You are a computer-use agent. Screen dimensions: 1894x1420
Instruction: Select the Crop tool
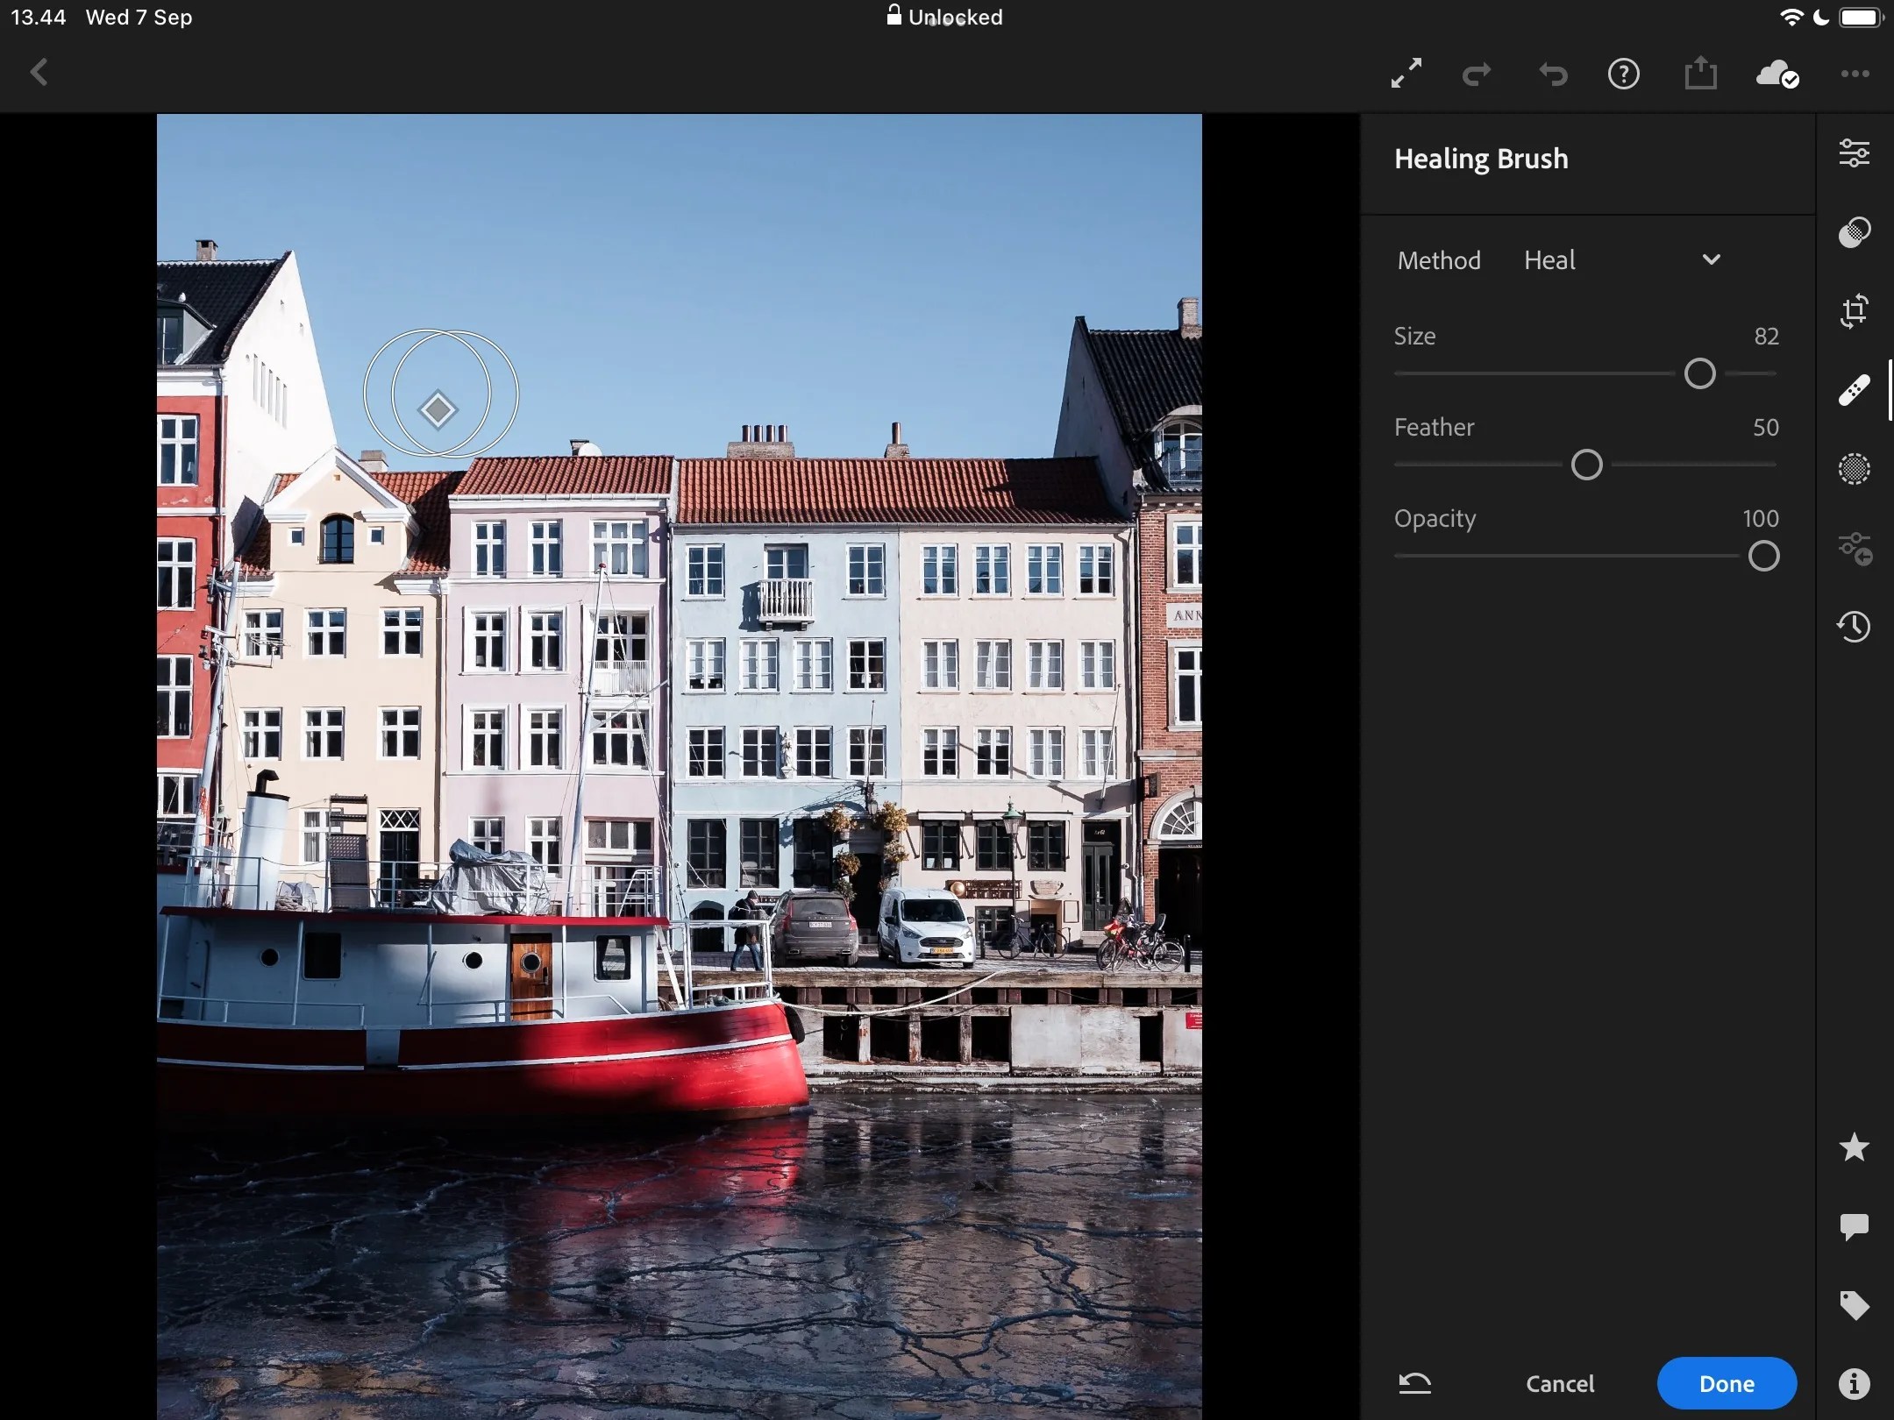coord(1854,310)
